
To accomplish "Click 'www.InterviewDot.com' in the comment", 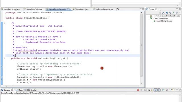I will pos(30,26).
